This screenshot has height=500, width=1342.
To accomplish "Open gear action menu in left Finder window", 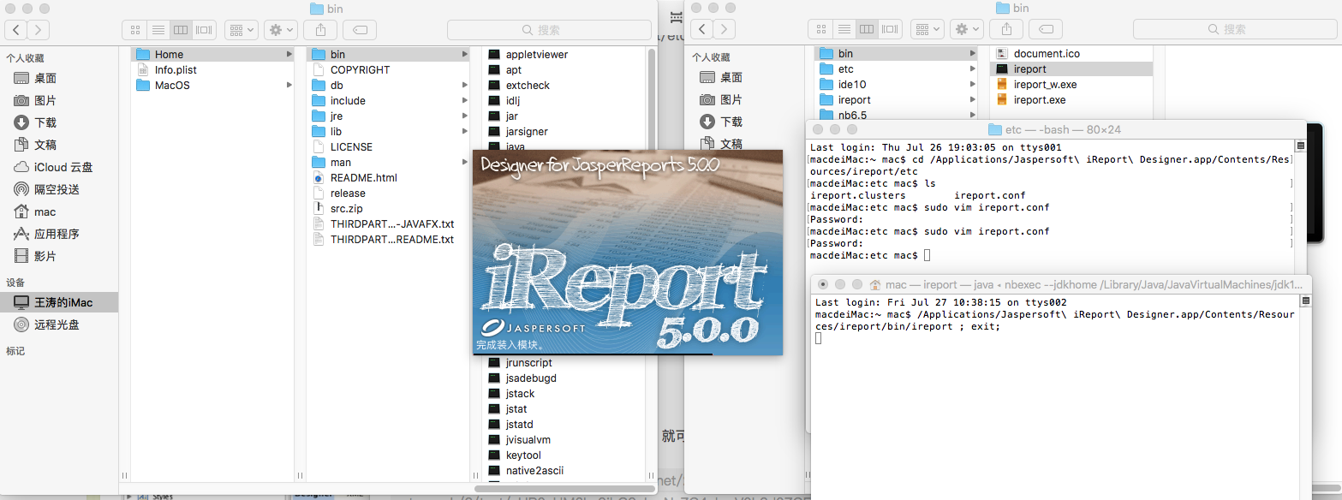I will click(x=280, y=30).
